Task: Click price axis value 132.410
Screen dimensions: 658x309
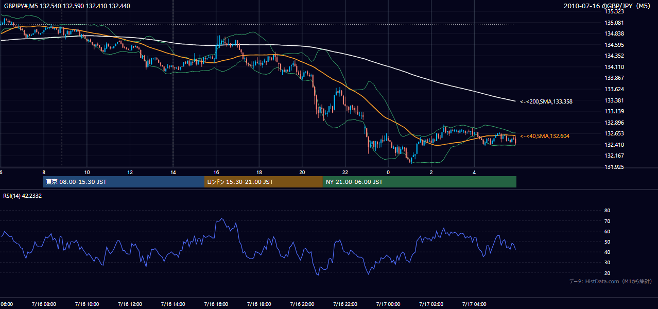Action: (x=614, y=145)
